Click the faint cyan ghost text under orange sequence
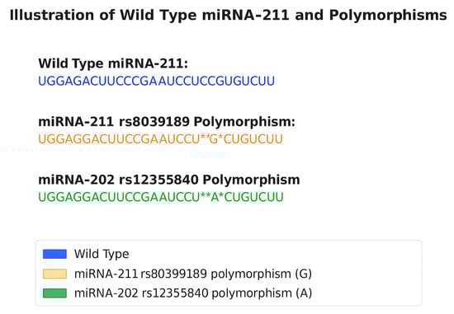This screenshot has height=314, width=454. coord(116,153)
